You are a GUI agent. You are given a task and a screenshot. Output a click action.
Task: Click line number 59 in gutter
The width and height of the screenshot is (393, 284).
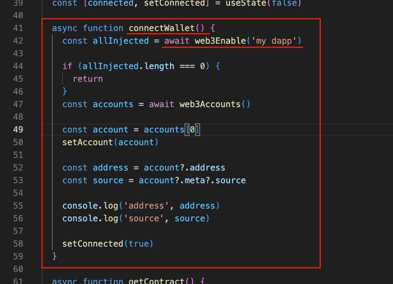point(18,256)
